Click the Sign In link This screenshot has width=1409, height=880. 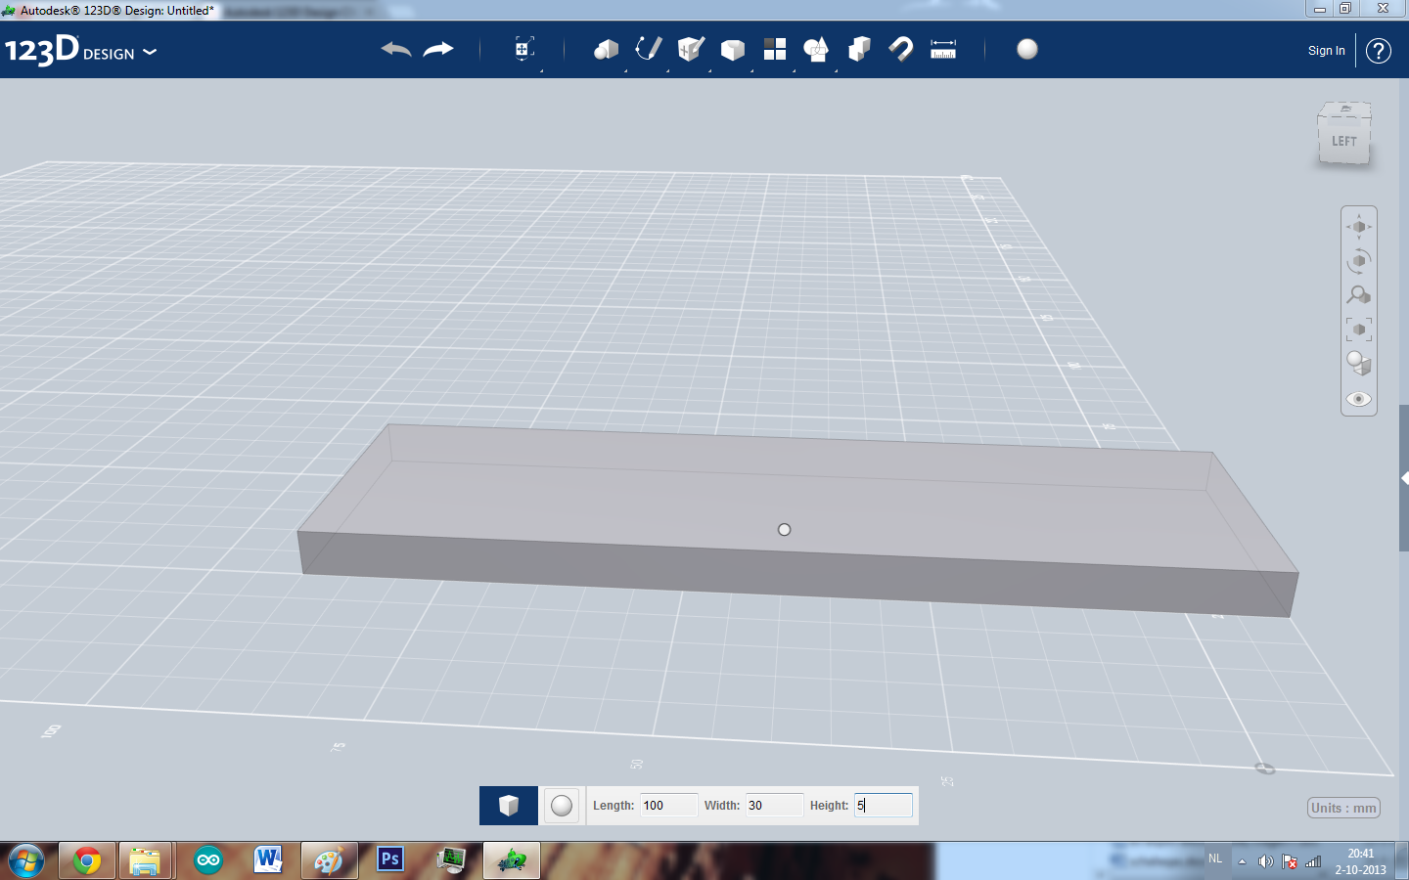coord(1326,51)
